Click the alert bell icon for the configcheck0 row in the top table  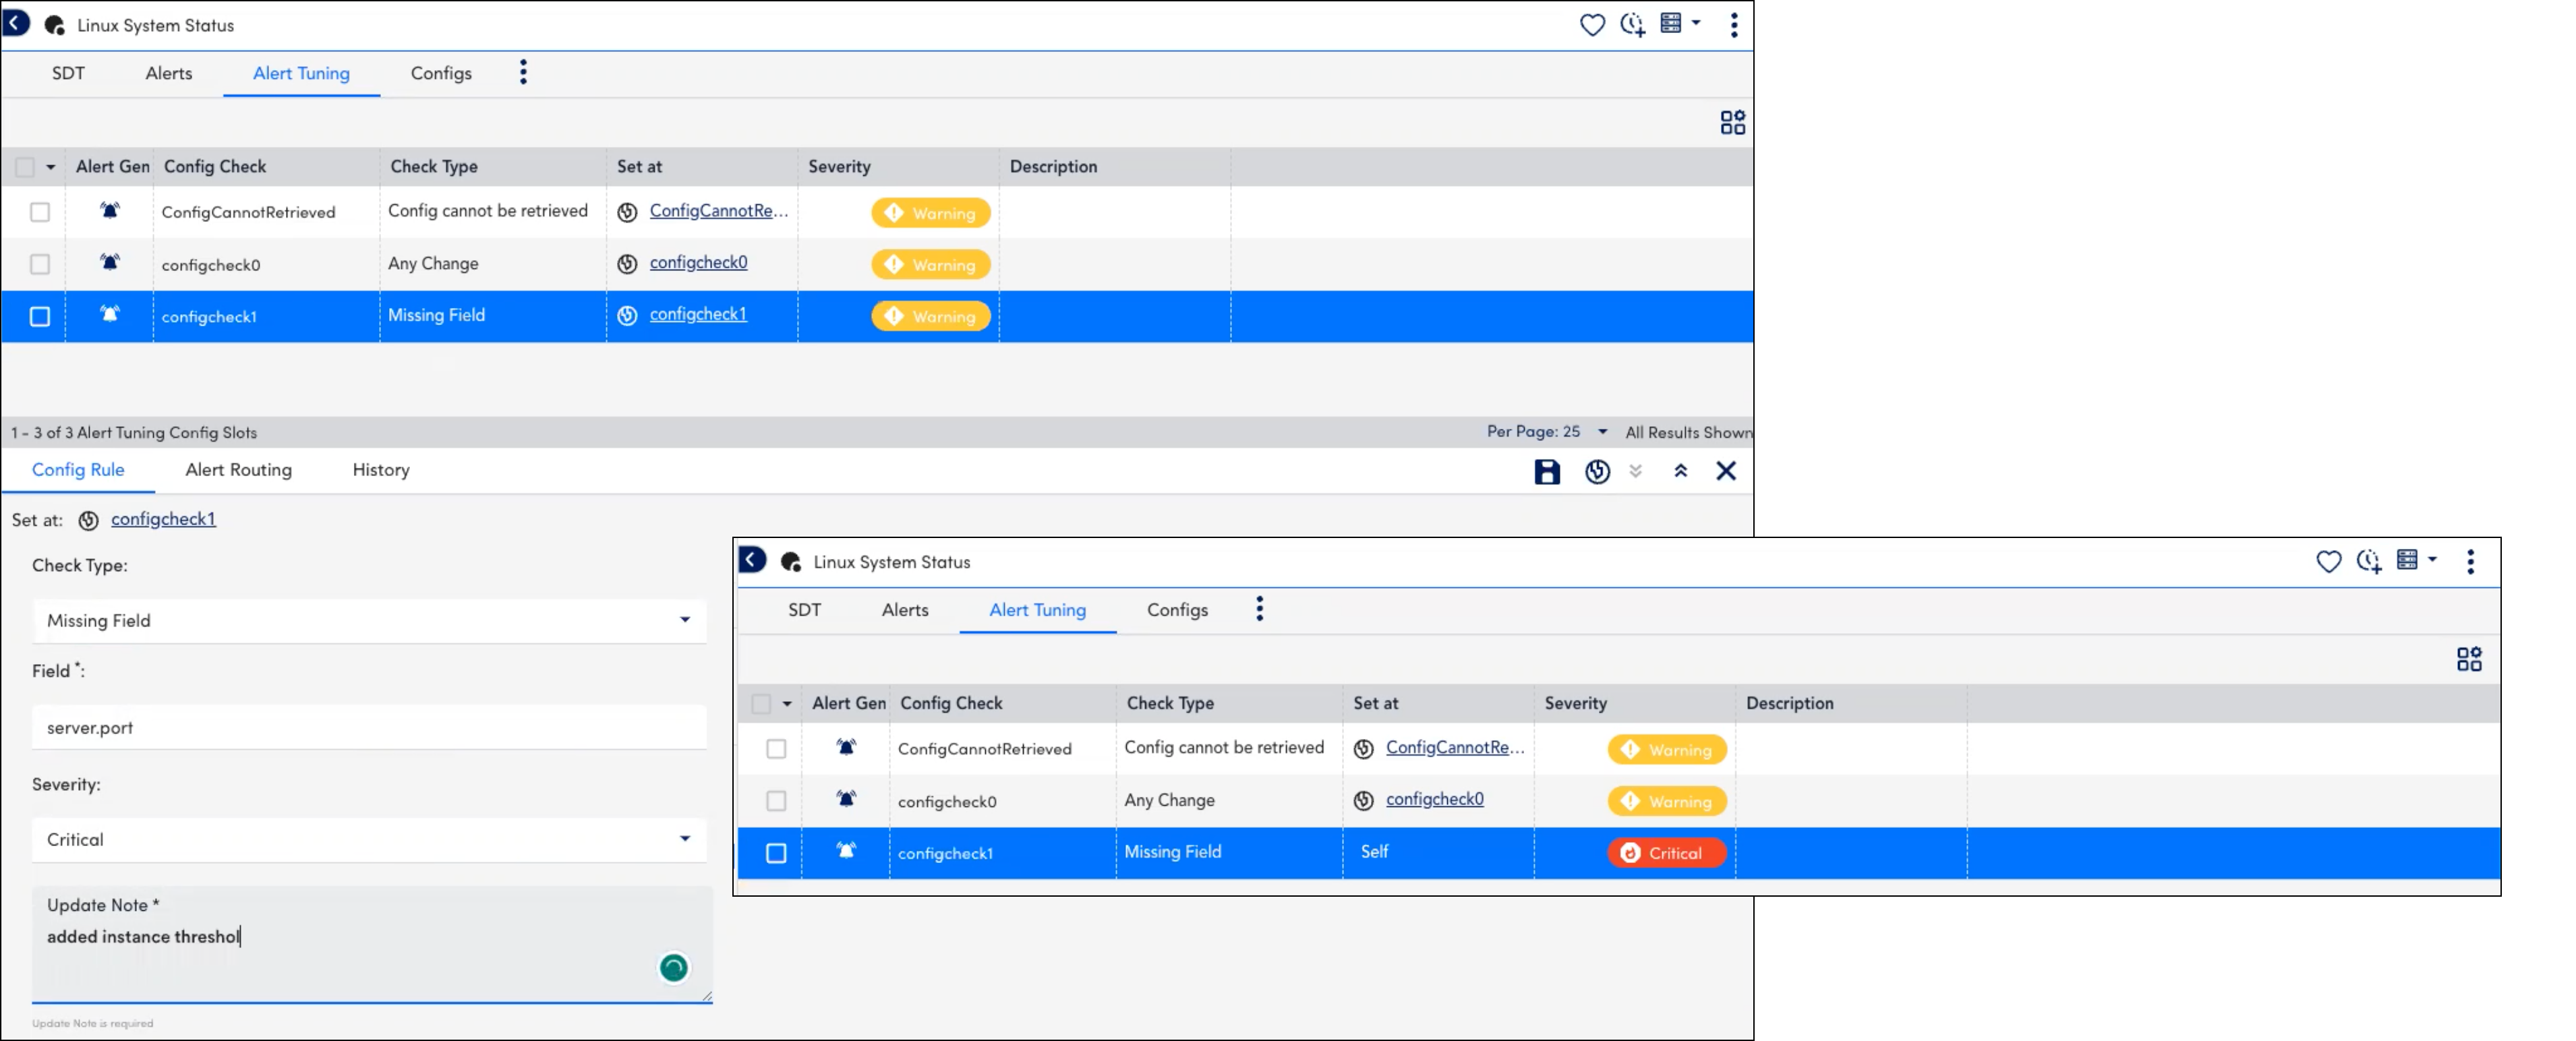[110, 262]
